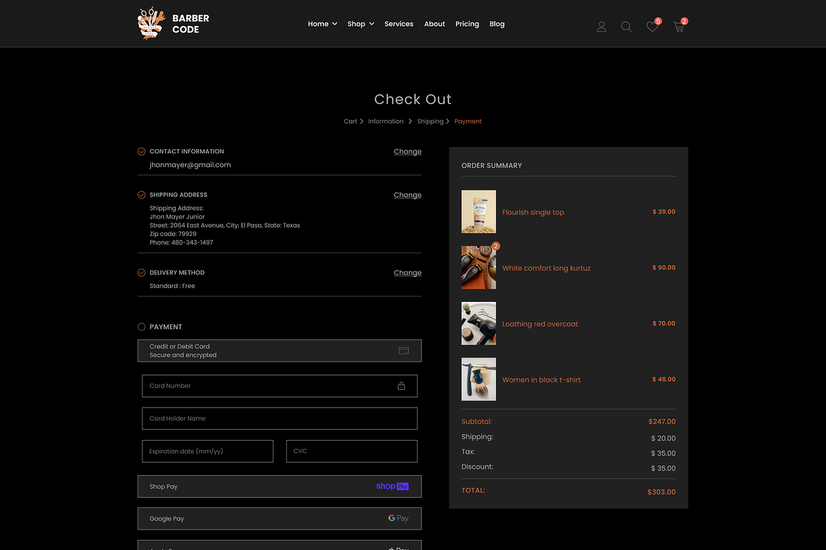Change the shipping address
Image resolution: width=826 pixels, height=550 pixels.
coord(407,195)
